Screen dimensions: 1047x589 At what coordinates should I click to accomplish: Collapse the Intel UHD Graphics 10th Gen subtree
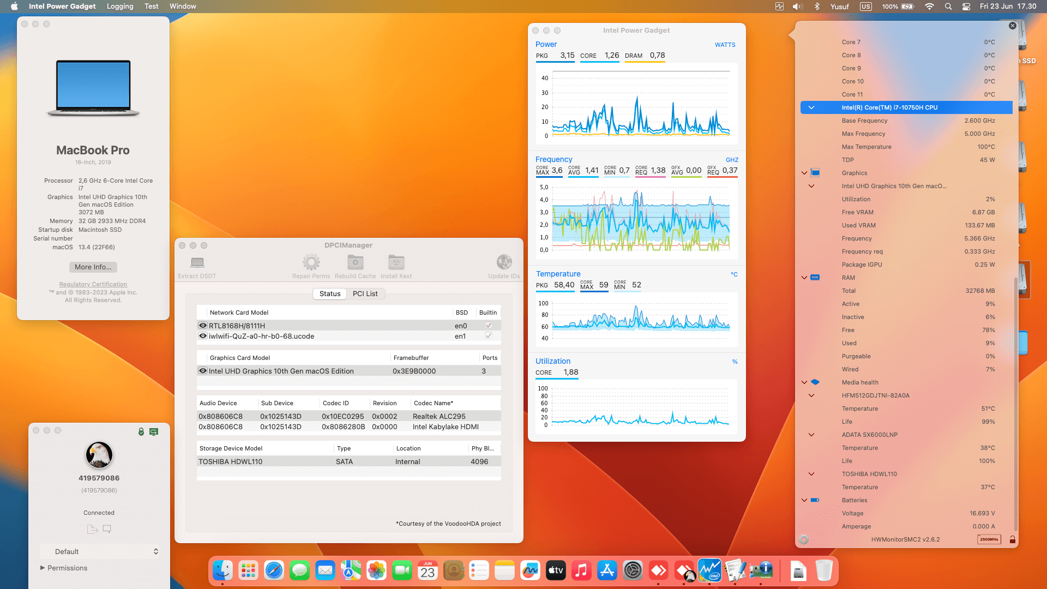click(x=811, y=186)
